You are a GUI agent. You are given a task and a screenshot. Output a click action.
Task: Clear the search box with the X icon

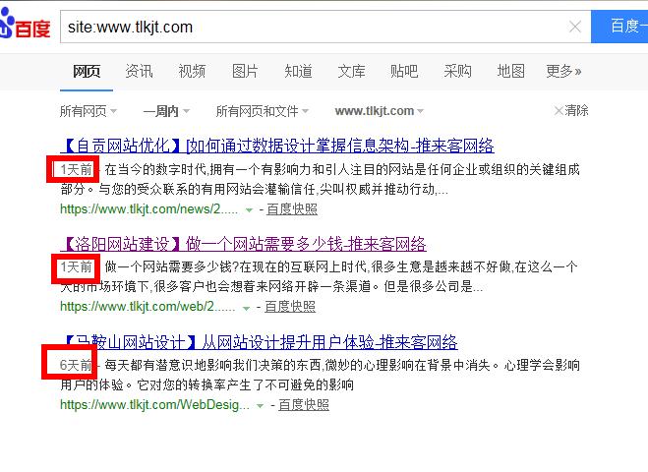(x=575, y=27)
